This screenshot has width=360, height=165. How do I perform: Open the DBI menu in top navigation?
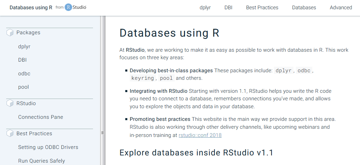point(229,8)
